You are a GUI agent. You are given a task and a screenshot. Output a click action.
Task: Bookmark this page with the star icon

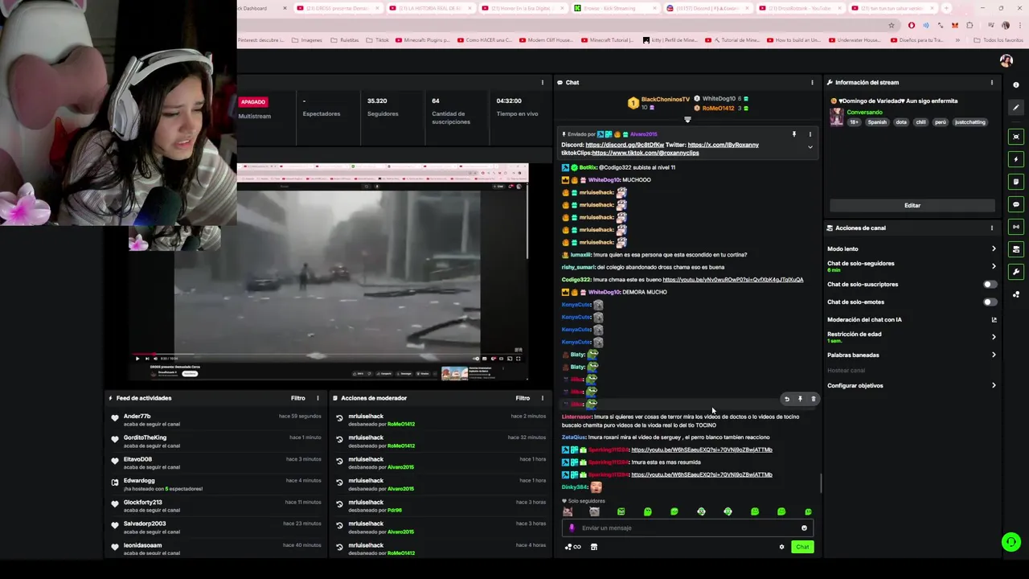coord(892,25)
